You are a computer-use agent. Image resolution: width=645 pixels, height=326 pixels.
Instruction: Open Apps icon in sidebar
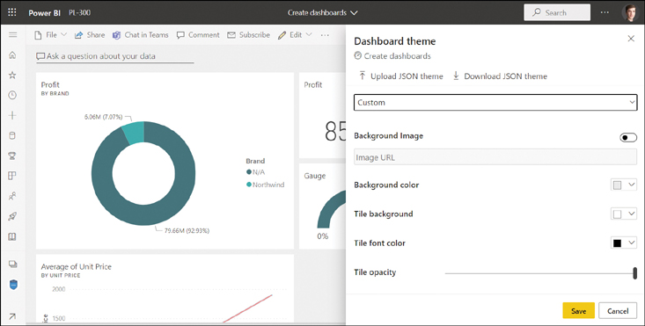(x=12, y=176)
